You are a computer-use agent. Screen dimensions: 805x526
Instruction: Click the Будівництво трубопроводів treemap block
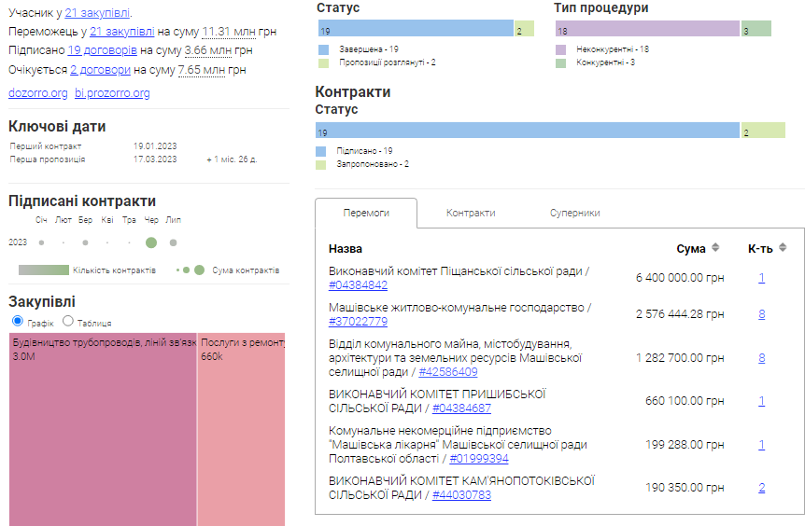point(103,429)
